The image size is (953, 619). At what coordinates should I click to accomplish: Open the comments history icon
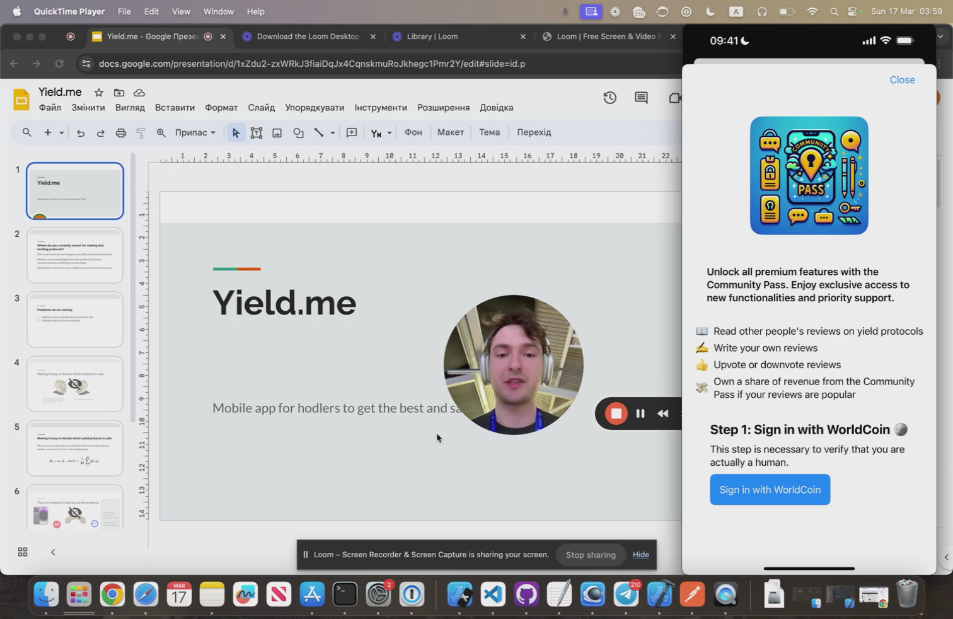tap(641, 98)
